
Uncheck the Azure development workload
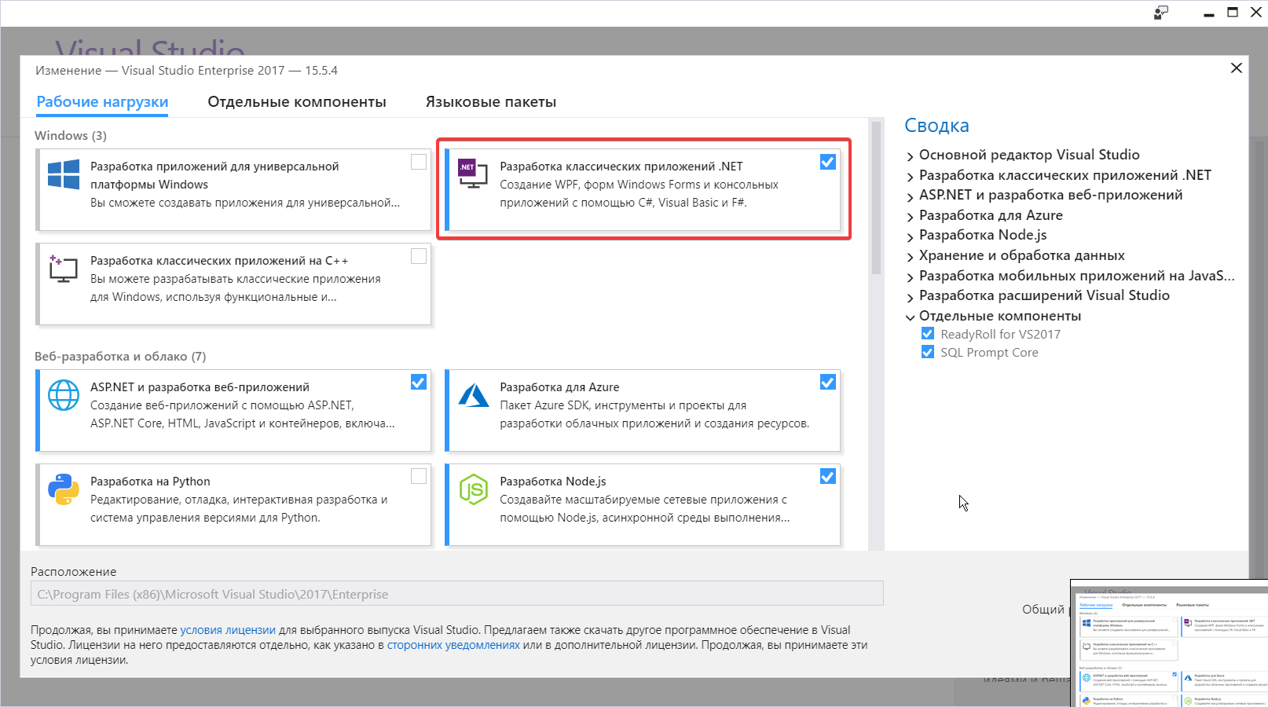point(828,383)
